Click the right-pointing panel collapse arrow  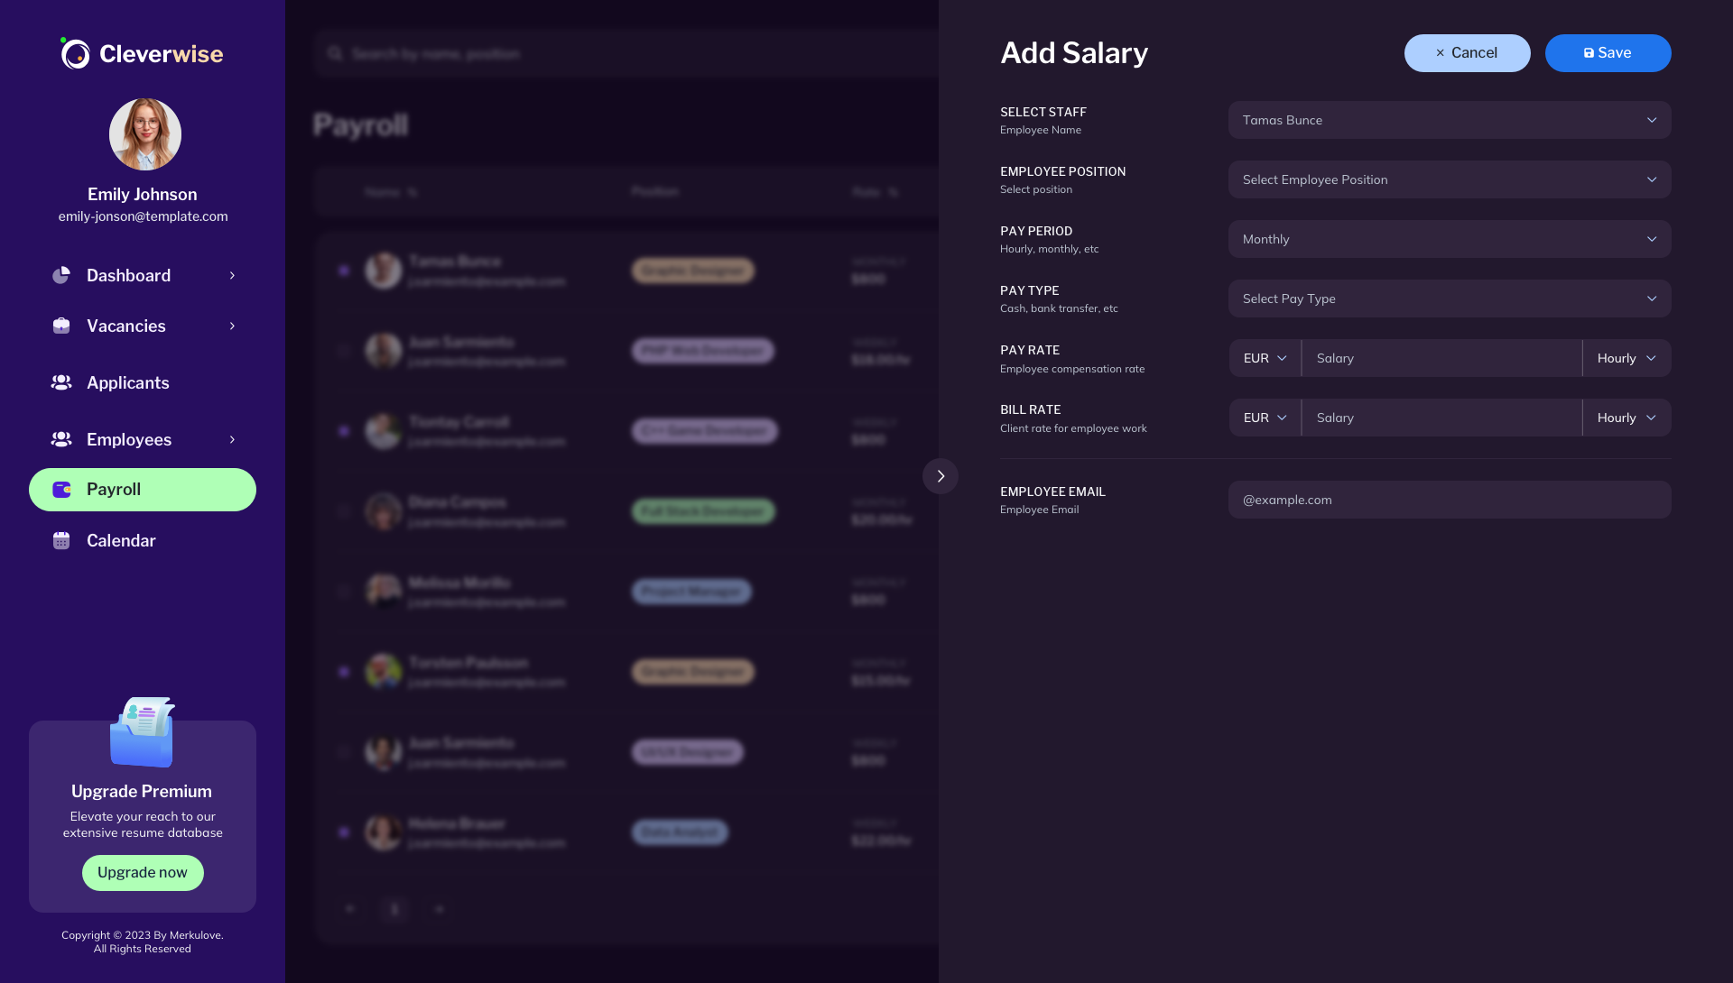click(x=941, y=475)
